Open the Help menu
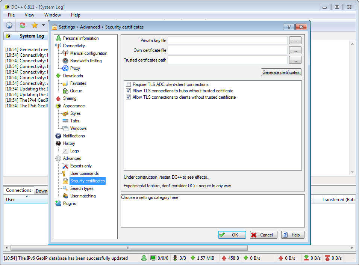359x265 pixels. click(x=76, y=15)
